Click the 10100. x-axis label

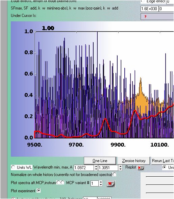pyautogui.click(x=159, y=145)
